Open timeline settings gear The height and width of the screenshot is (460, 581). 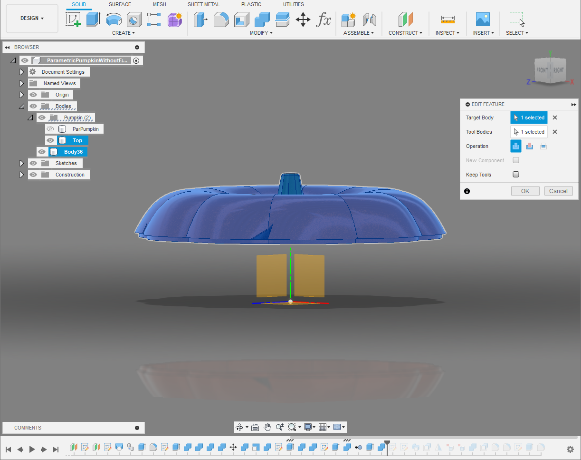pyautogui.click(x=571, y=449)
